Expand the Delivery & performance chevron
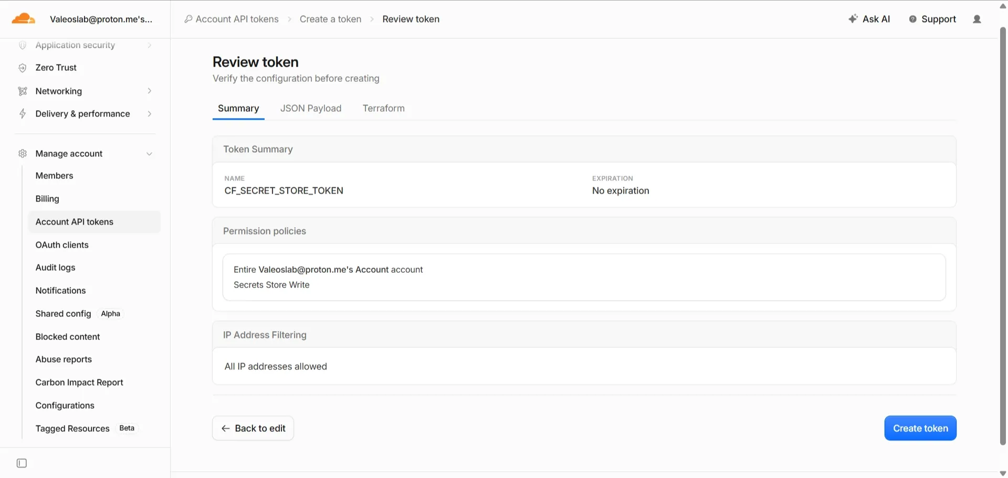Screen dimensions: 1008x478 pos(150,114)
